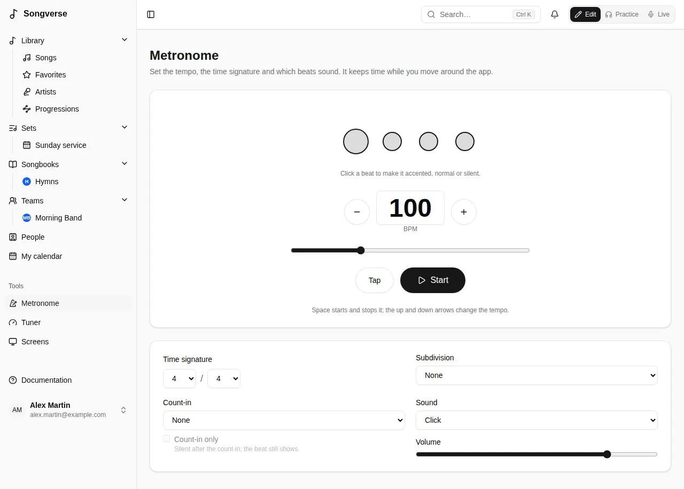Toggle the first accented beat circle
This screenshot has width=684, height=489.
click(356, 141)
